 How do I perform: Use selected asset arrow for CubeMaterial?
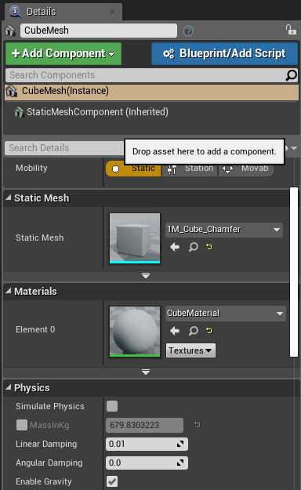click(x=175, y=331)
